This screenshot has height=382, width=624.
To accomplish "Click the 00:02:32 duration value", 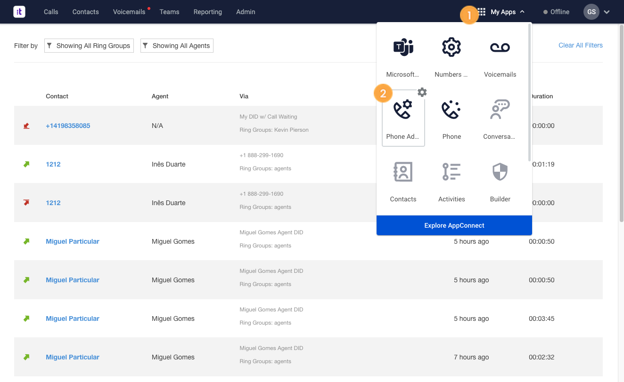I will click(542, 357).
